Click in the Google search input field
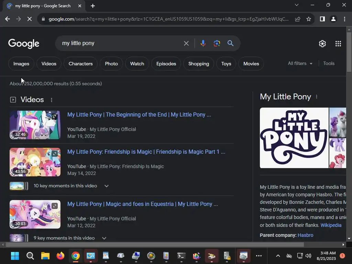The image size is (352, 264). [x=121, y=43]
